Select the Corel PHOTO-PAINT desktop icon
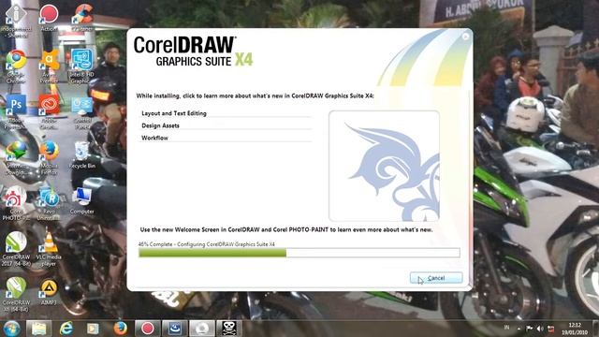The width and height of the screenshot is (599, 337). coord(16,204)
